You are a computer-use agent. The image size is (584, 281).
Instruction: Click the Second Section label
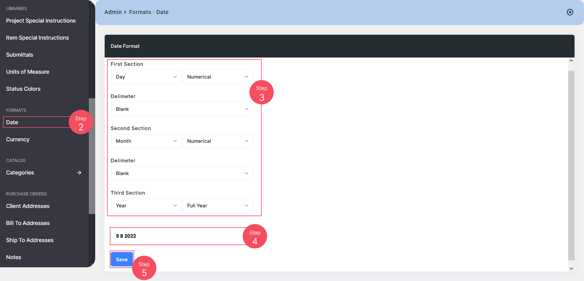pyautogui.click(x=131, y=128)
